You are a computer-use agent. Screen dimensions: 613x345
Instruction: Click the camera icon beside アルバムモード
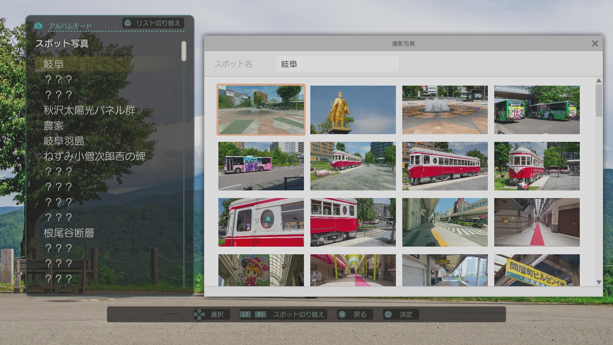coord(38,26)
